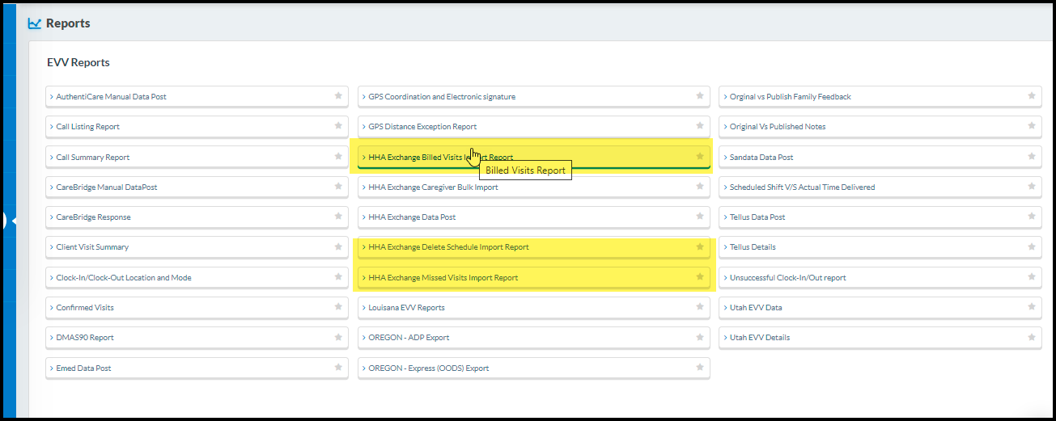Star the Louisana EVV Reports item
Screen dimensions: 1056x421
tap(700, 307)
